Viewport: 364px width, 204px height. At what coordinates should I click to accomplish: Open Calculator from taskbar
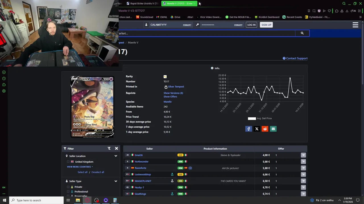point(115,200)
